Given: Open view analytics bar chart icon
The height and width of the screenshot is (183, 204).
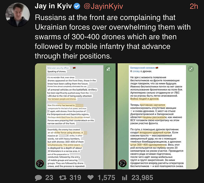Looking at the screenshot, I should pos(125,178).
